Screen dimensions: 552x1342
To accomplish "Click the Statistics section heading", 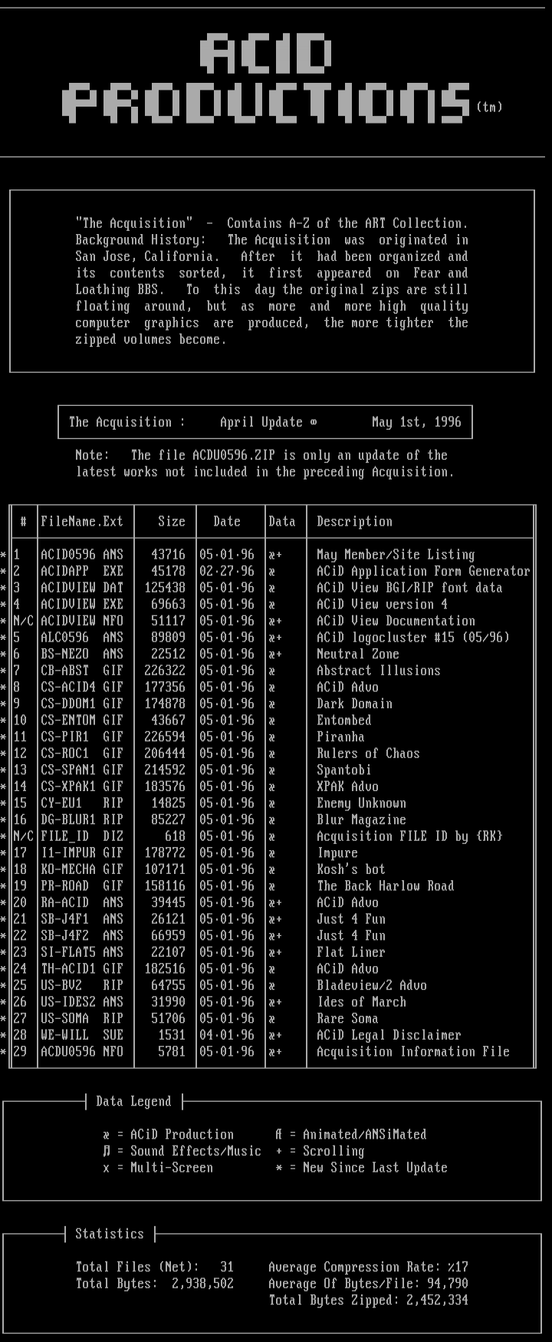I will click(x=110, y=1234).
